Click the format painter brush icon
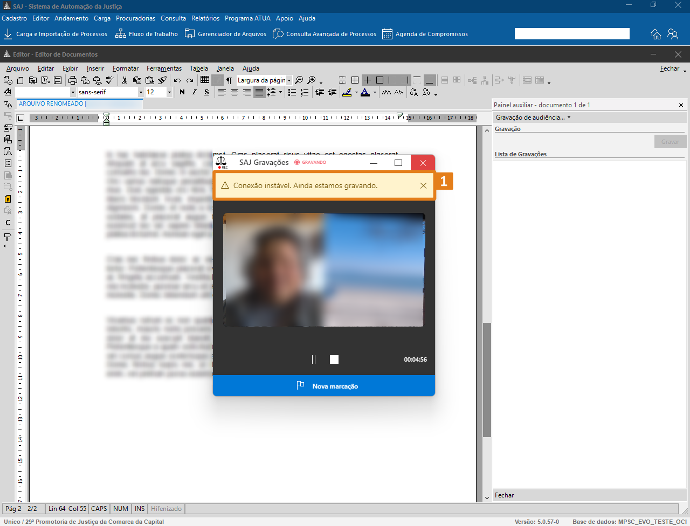 coord(162,80)
